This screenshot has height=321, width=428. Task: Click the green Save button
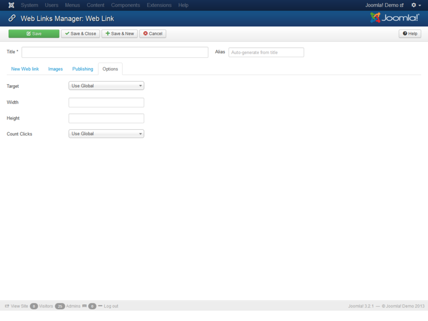pos(34,34)
